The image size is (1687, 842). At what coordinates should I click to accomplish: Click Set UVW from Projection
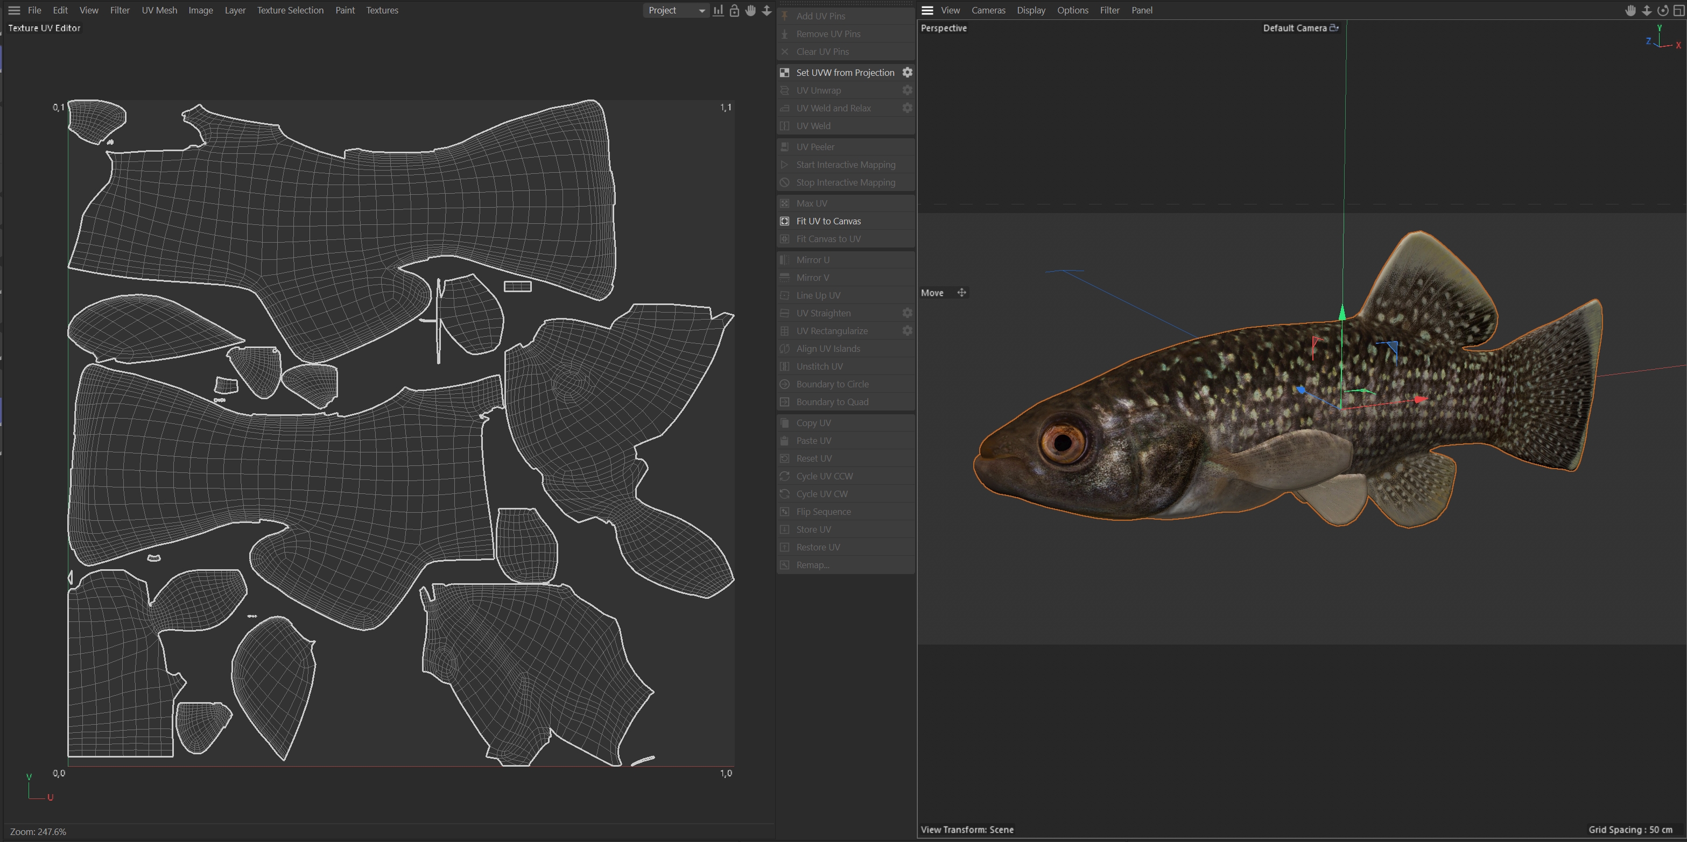tap(845, 73)
